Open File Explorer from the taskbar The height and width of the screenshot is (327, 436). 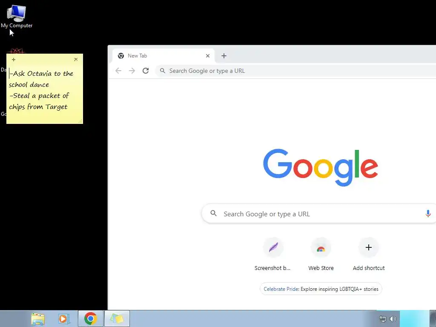(x=38, y=318)
